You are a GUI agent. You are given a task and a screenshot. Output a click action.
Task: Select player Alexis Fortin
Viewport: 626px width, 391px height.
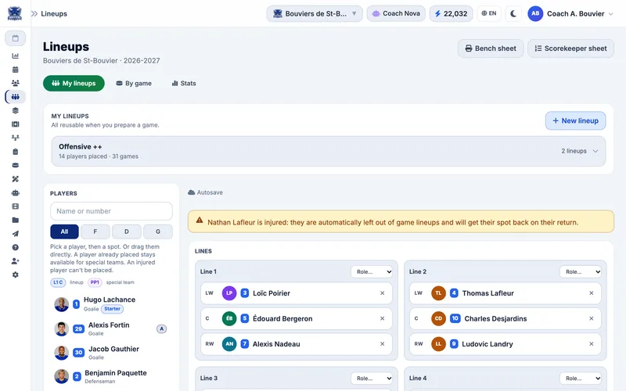point(111,328)
